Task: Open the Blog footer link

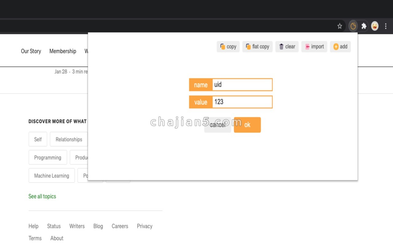Action: 98,226
